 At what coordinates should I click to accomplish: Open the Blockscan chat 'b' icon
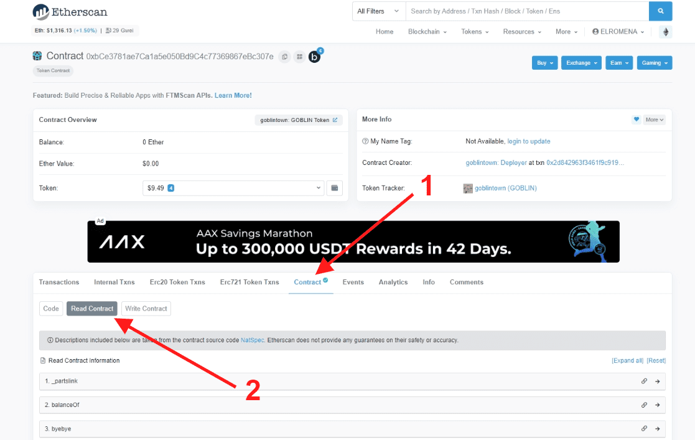[x=315, y=57]
